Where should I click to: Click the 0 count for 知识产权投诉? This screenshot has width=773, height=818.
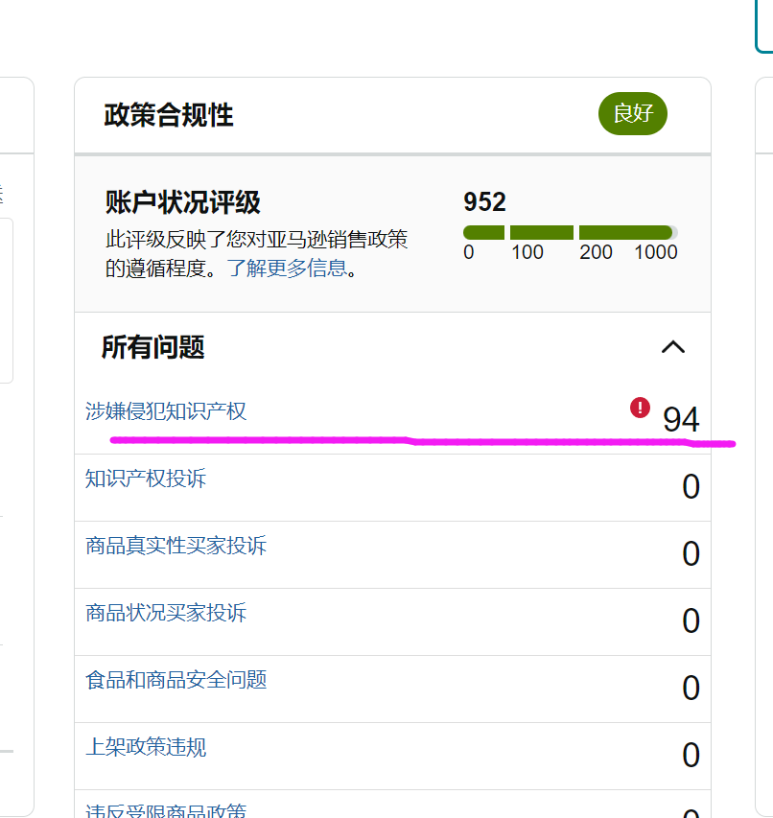pyautogui.click(x=691, y=486)
